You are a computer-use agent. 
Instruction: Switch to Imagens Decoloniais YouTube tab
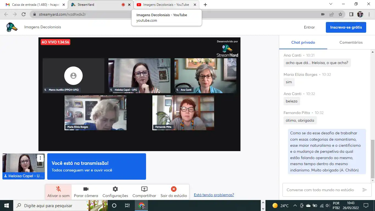(166, 5)
